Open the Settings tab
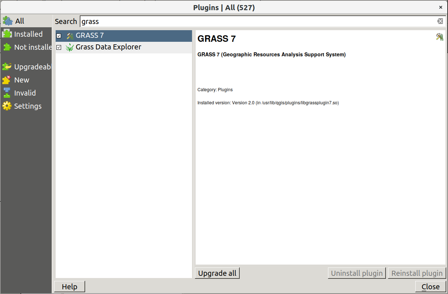 coord(26,106)
